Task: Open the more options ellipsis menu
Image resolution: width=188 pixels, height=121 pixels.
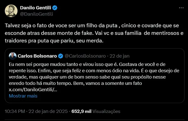Action: point(181,8)
